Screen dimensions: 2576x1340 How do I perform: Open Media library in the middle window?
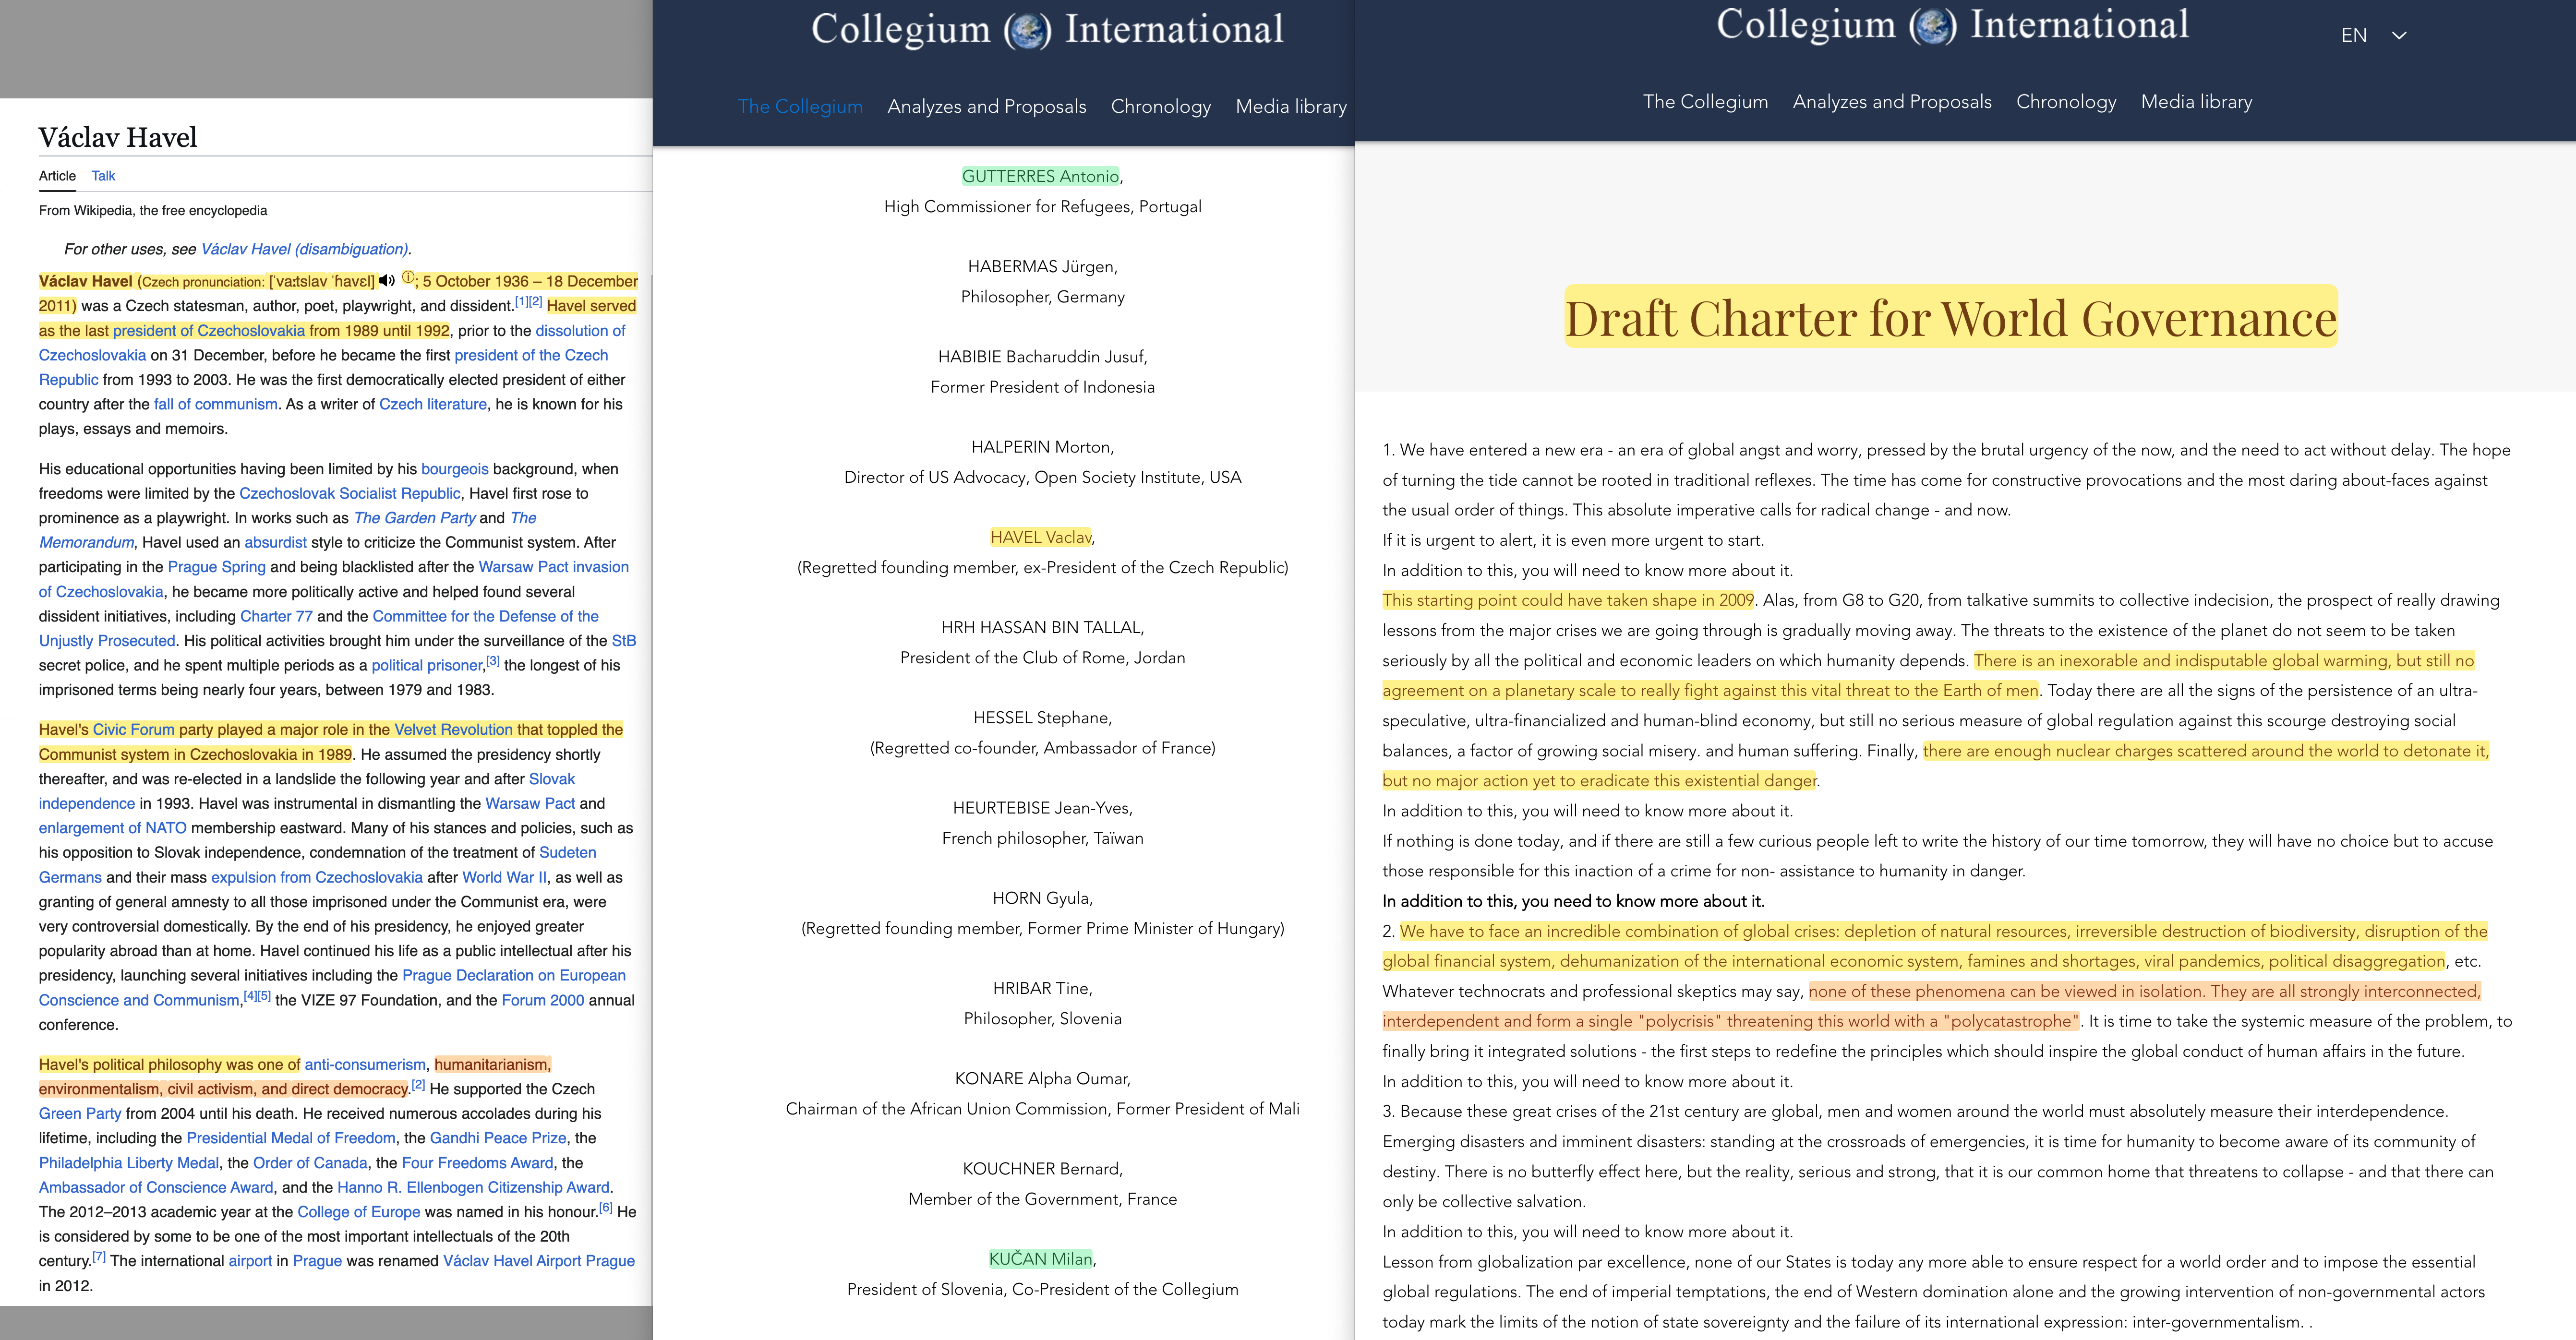click(x=1291, y=106)
